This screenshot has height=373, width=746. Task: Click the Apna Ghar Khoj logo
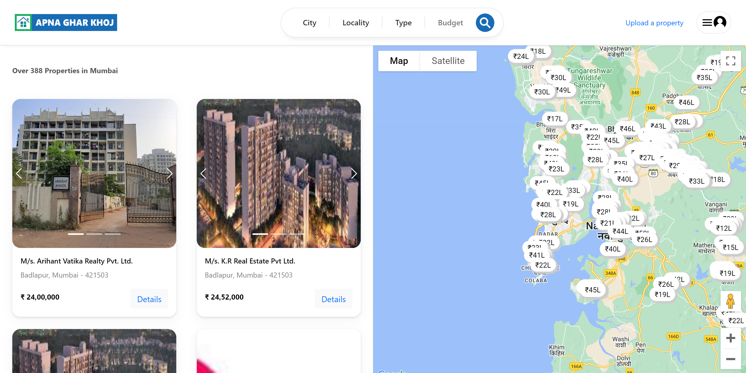[66, 23]
